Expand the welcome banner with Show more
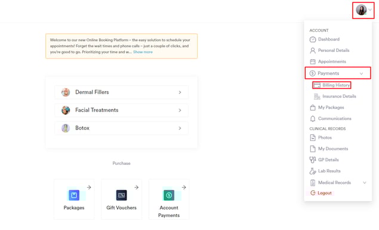This screenshot has height=230, width=379. (x=143, y=52)
